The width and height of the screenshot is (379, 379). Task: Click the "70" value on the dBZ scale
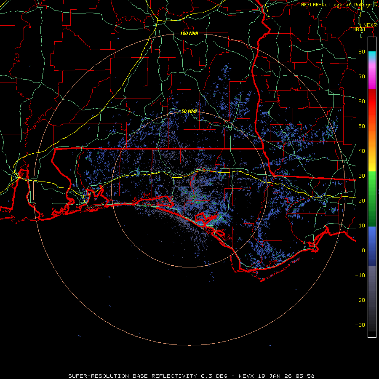(x=362, y=76)
